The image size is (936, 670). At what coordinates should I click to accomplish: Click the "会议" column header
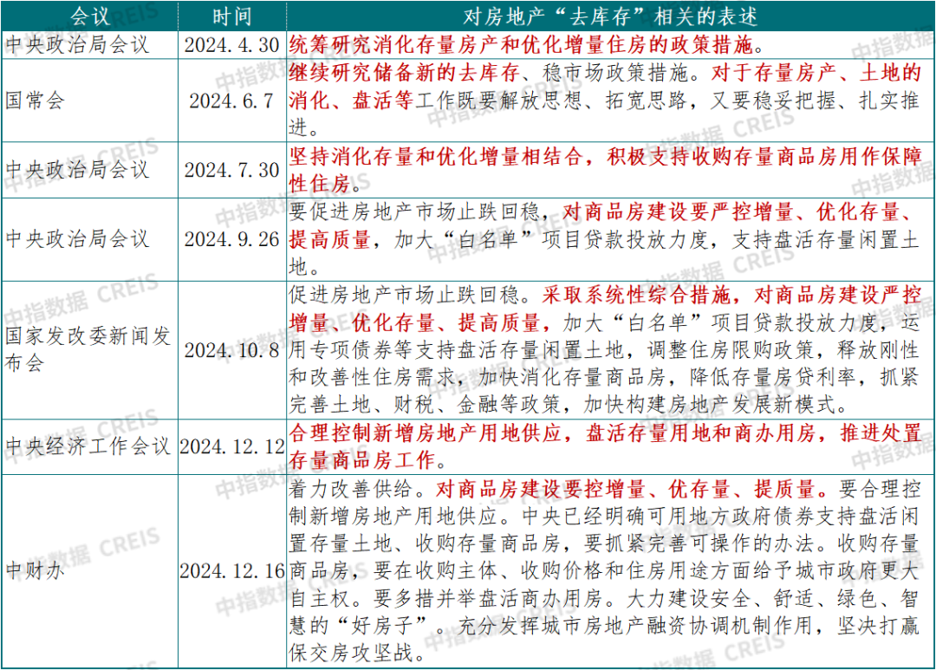[x=89, y=14]
